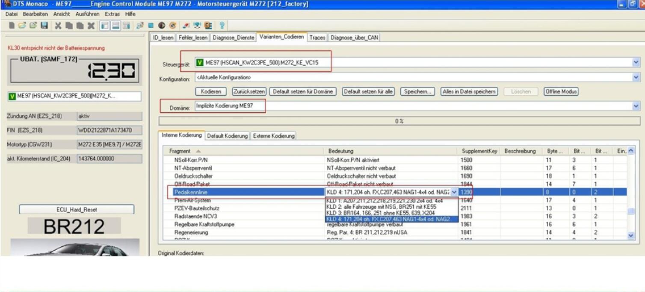Click the ME97 entry in left panel
This screenshot has height=292, width=645.
[x=74, y=96]
